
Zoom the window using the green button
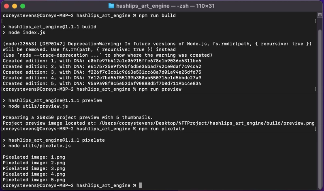[23, 6]
